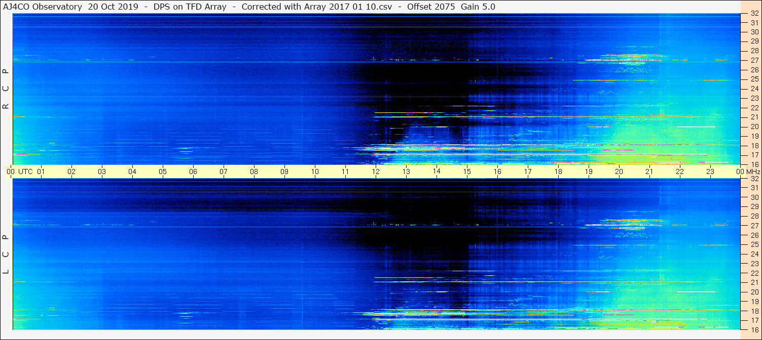
Task: Click the LCP label beside the lower spectrogram
Action: coord(6,254)
